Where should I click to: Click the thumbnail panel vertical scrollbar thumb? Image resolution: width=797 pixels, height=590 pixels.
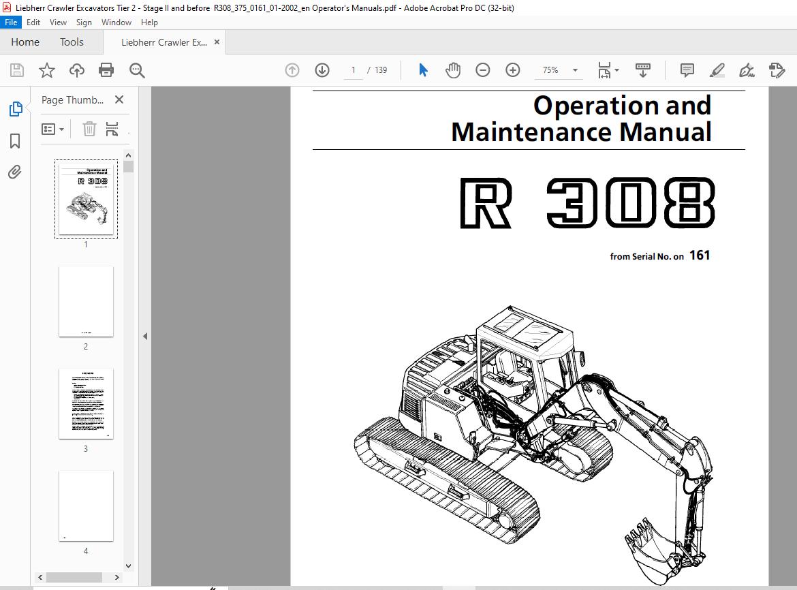129,167
